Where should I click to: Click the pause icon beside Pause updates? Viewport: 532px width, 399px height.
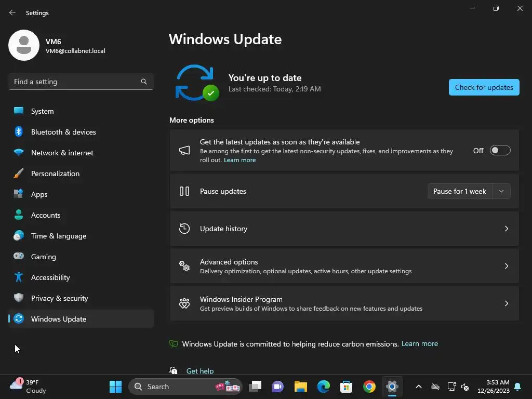[x=184, y=191]
